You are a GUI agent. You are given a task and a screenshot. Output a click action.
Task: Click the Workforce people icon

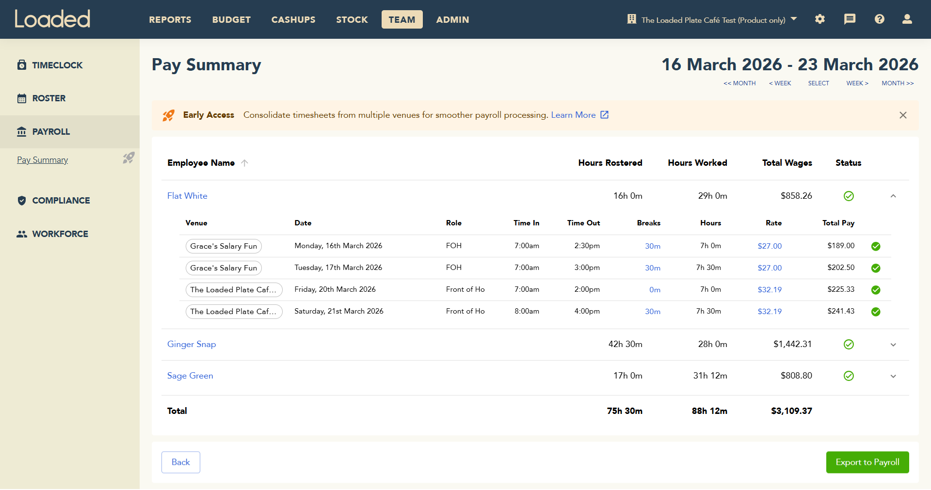click(22, 234)
